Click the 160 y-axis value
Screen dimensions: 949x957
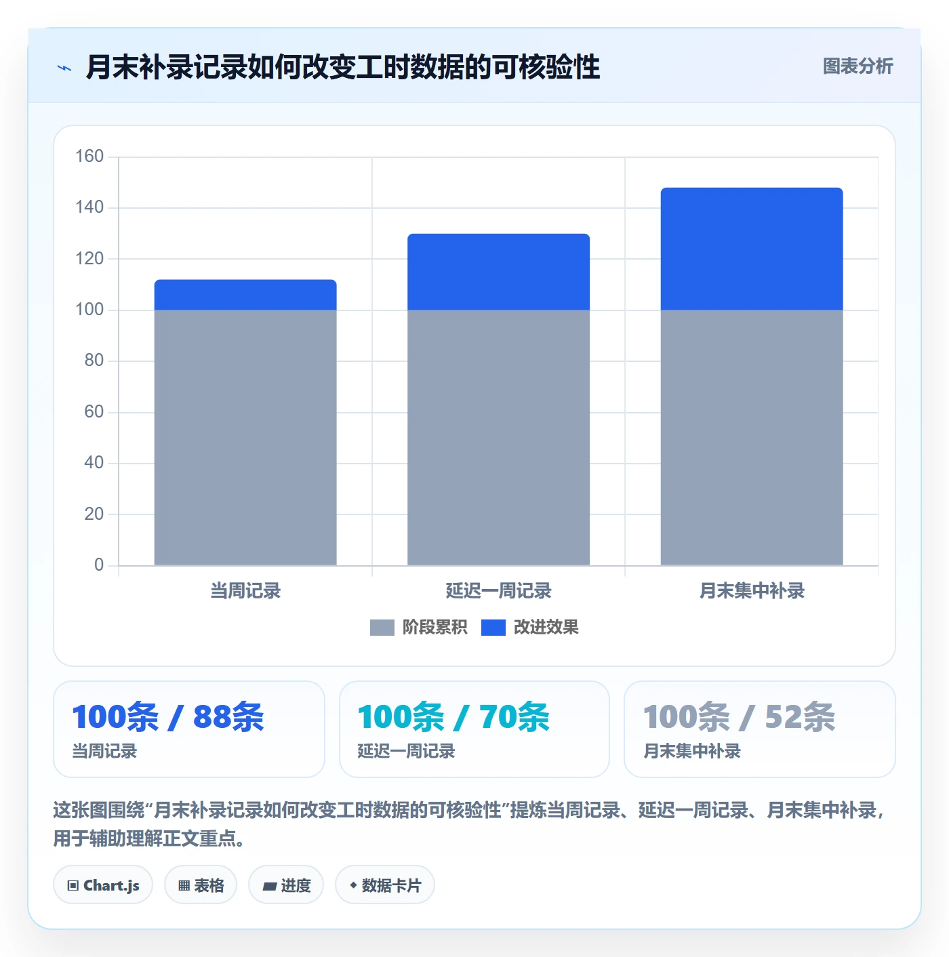click(89, 157)
